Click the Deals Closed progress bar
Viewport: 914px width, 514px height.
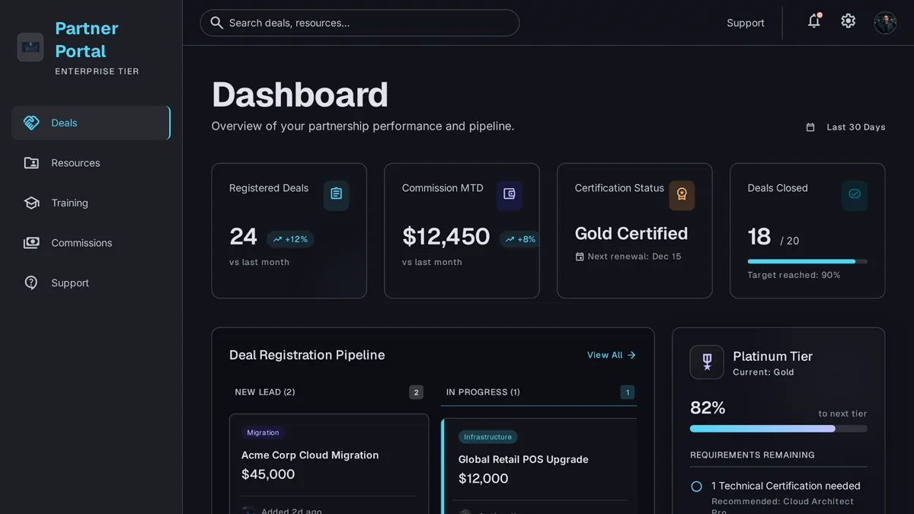(807, 261)
